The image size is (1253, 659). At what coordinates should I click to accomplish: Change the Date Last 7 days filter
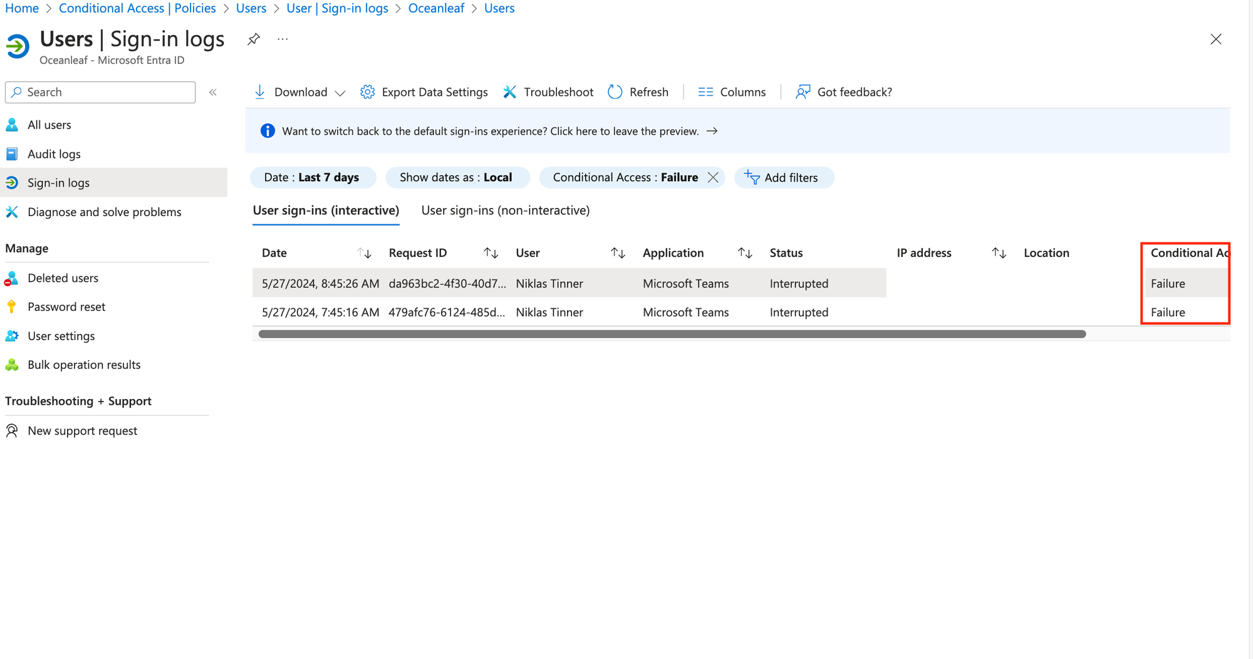[x=313, y=178]
